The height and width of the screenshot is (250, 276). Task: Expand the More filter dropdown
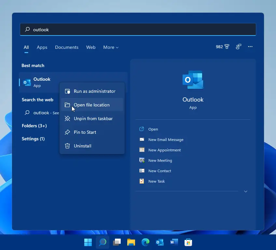click(x=111, y=47)
